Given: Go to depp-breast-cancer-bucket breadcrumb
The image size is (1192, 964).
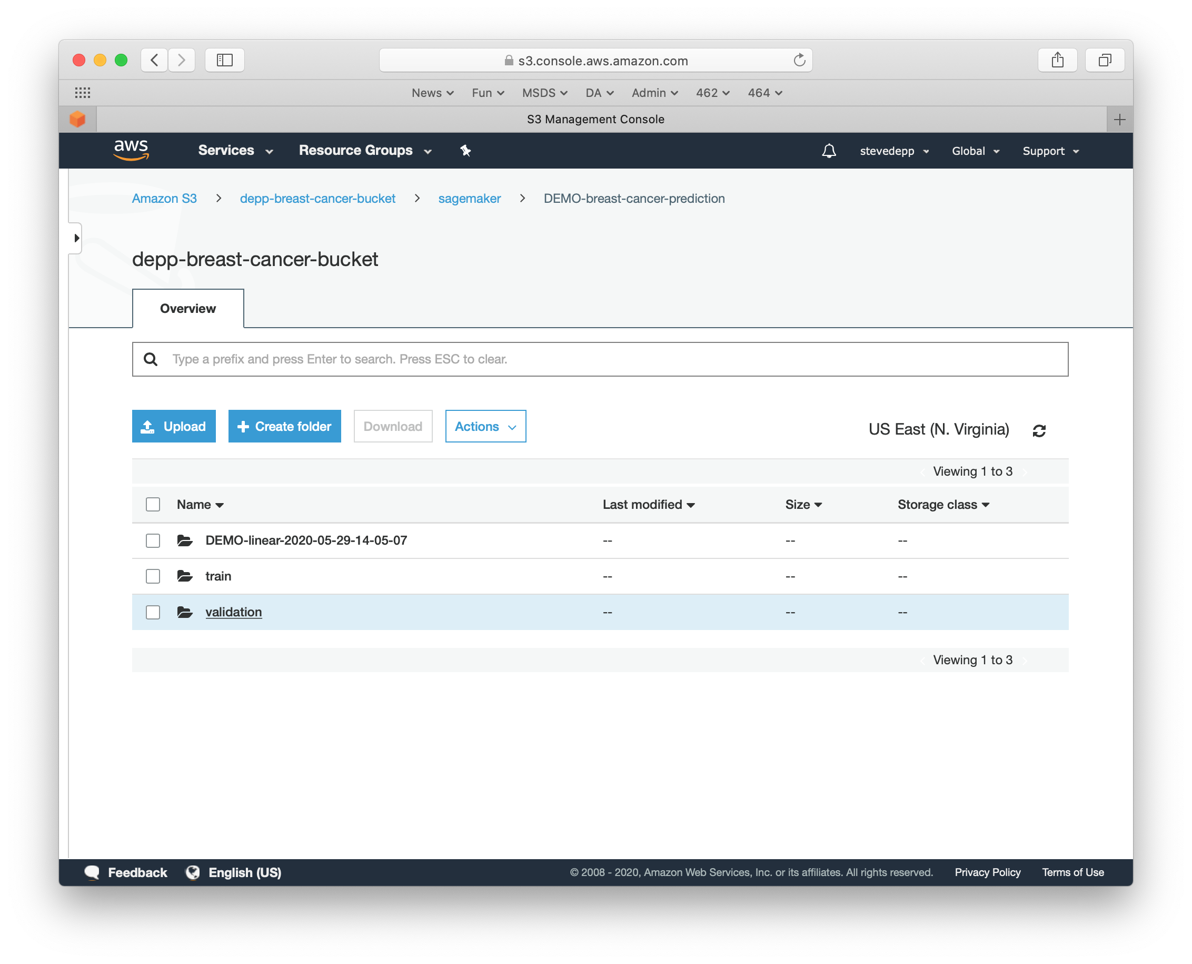Looking at the screenshot, I should pyautogui.click(x=317, y=198).
